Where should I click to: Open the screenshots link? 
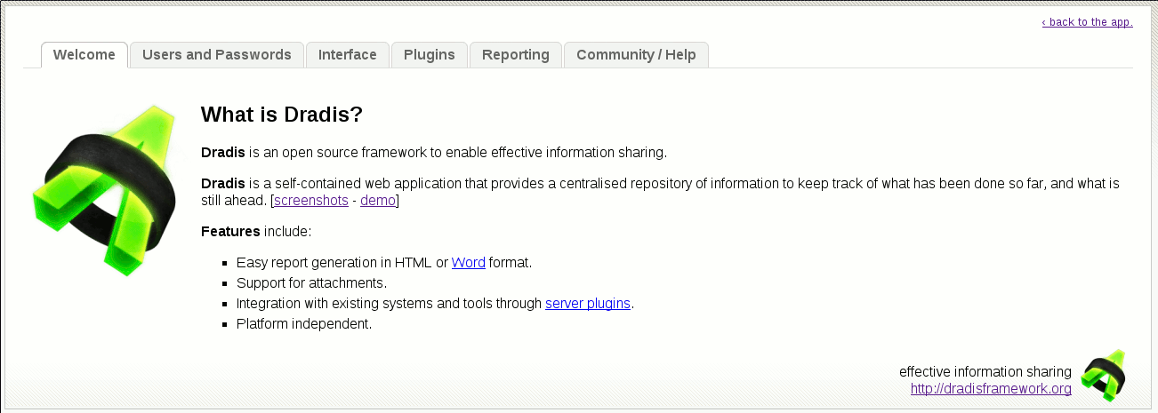pyautogui.click(x=311, y=201)
